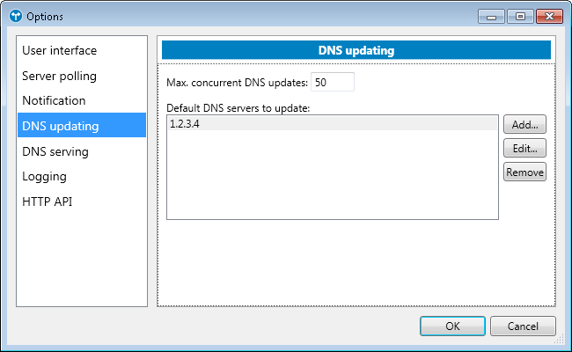Image resolution: width=572 pixels, height=352 pixels.
Task: Minimize the Options window
Action: (490, 16)
